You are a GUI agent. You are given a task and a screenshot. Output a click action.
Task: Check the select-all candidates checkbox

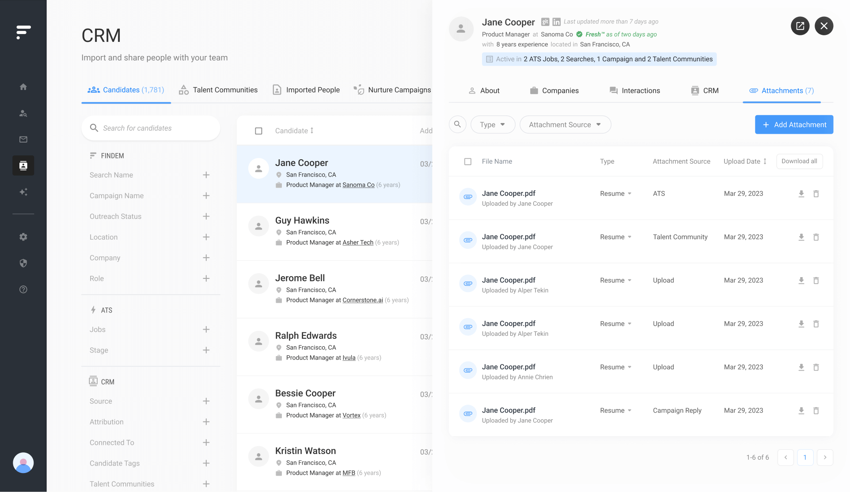(258, 131)
